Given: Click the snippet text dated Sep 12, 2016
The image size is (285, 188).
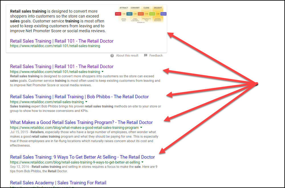Looking at the screenshot, I should tap(84, 169).
